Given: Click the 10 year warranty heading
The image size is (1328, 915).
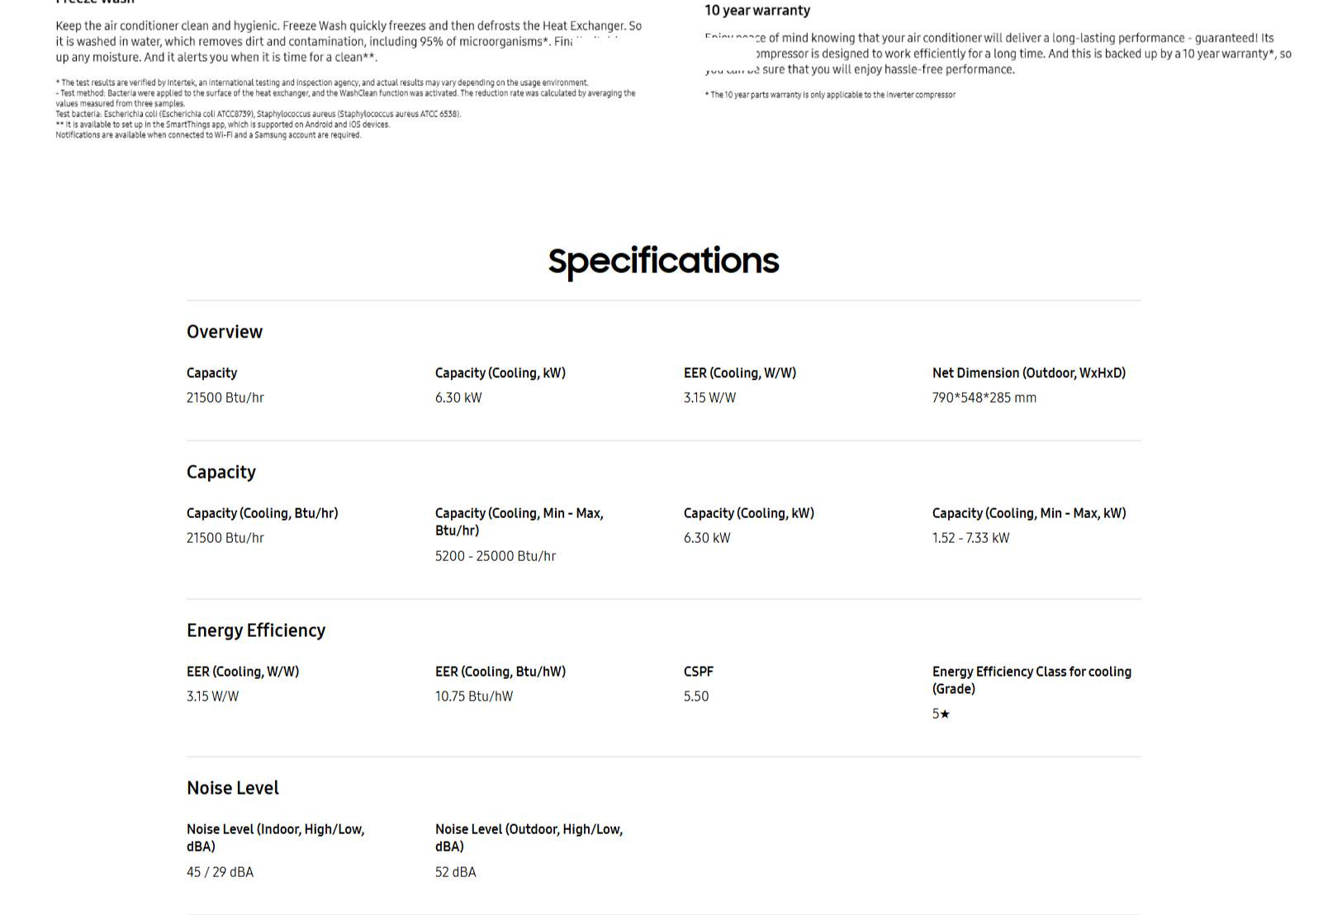Looking at the screenshot, I should (757, 11).
